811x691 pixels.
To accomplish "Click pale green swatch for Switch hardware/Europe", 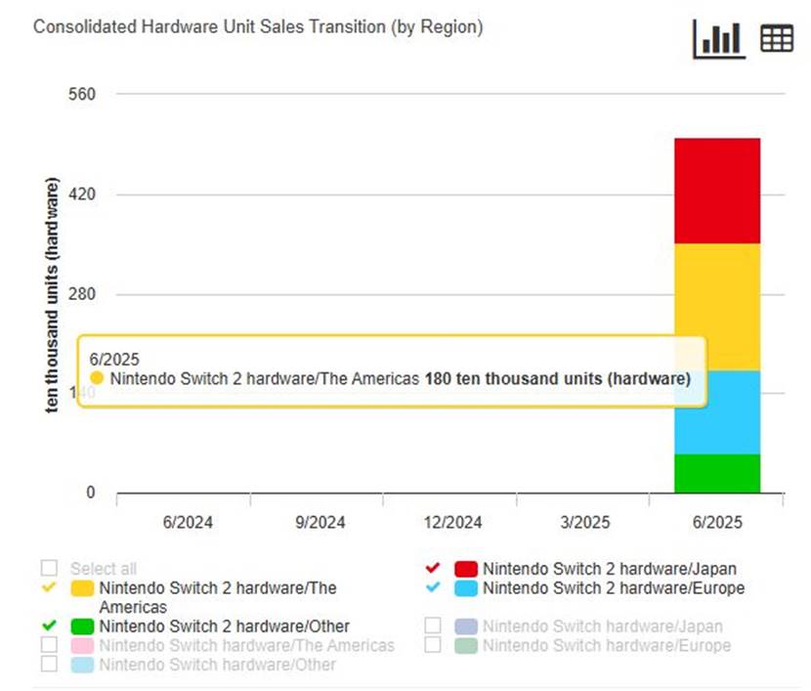I will pos(466,645).
